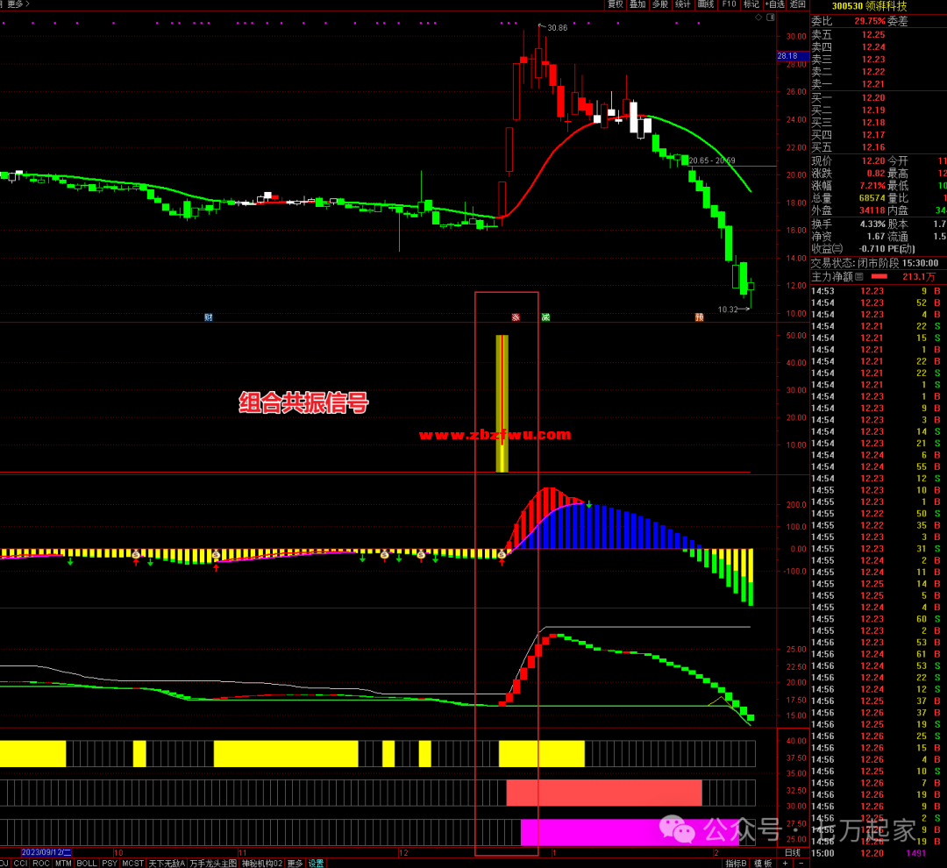
Task: Open the bottom 更多 indicators tab
Action: point(295,863)
